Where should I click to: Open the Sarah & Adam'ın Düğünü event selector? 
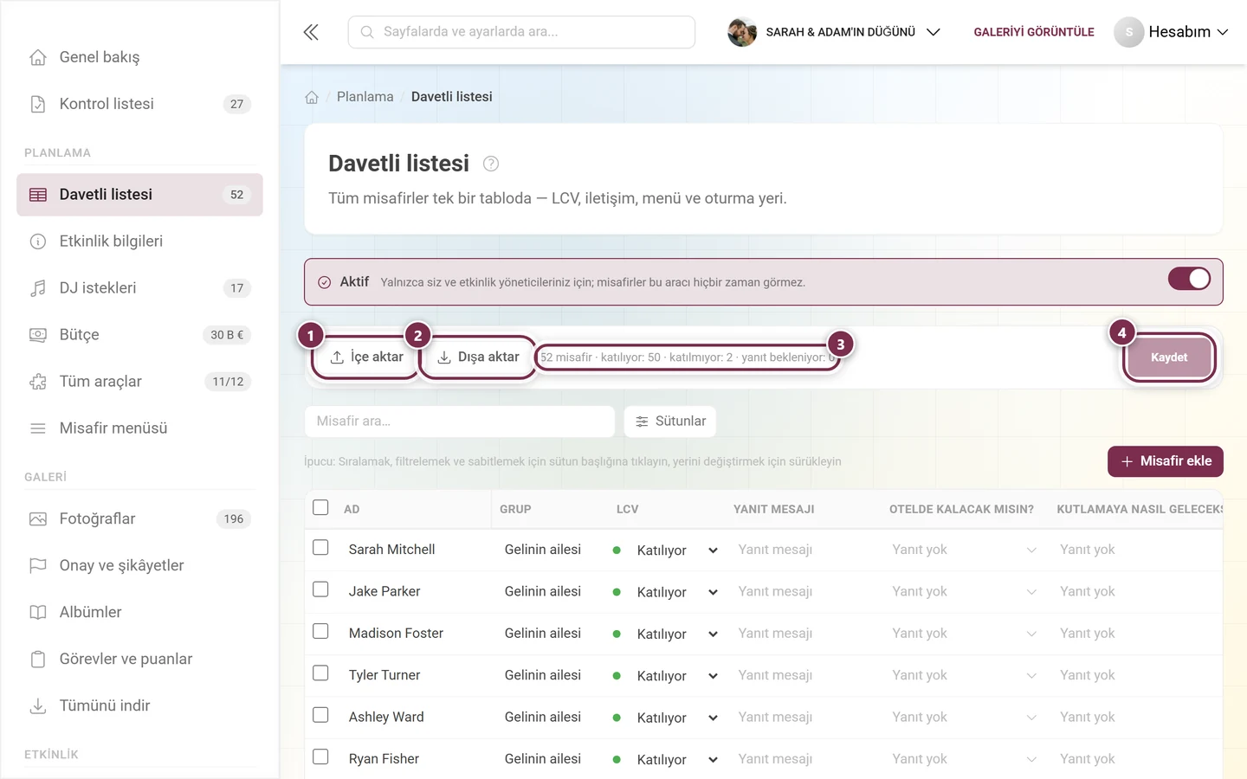click(834, 32)
